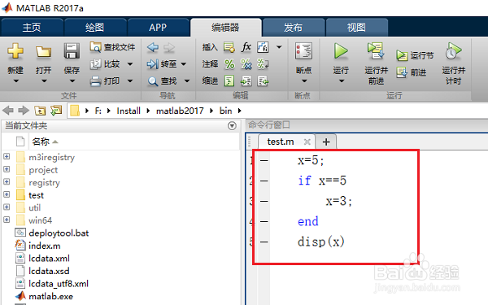Viewport: 488px width, 305px height.
Task: Uncomment lines with crossed percent icon
Action: pos(246,64)
